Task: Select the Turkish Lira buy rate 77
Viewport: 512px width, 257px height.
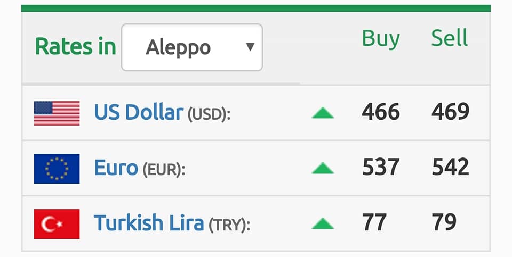Action: [374, 222]
